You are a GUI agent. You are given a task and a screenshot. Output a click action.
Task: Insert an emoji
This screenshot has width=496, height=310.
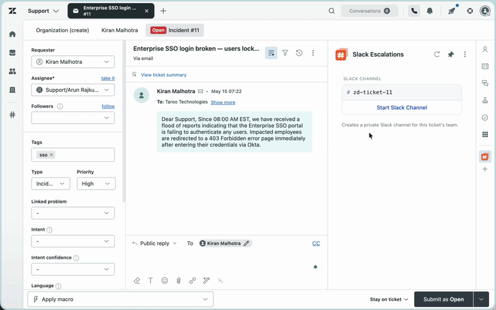click(164, 281)
